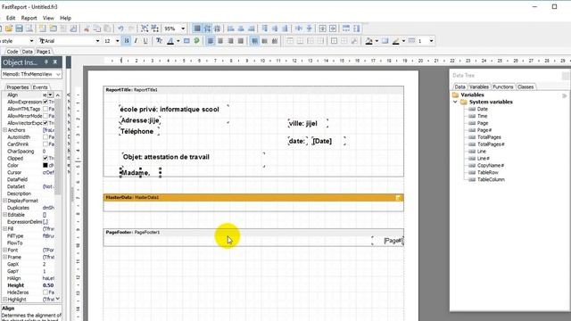Toggle AllowHTMLTags checkbox
The image size is (571, 321).
click(x=46, y=109)
